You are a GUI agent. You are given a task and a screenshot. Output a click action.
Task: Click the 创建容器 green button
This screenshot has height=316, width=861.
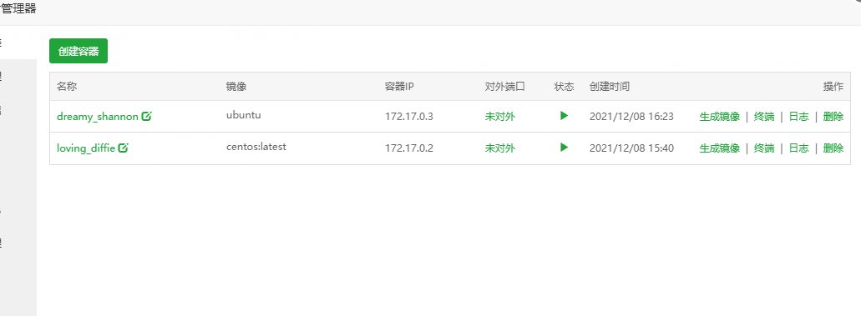pyautogui.click(x=79, y=51)
